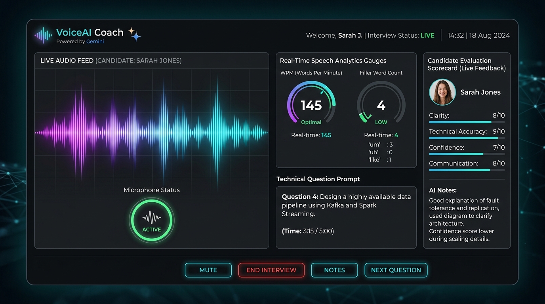This screenshot has width=545, height=304.
Task: Click the 'um' : 3 filler word row
Action: (381, 144)
